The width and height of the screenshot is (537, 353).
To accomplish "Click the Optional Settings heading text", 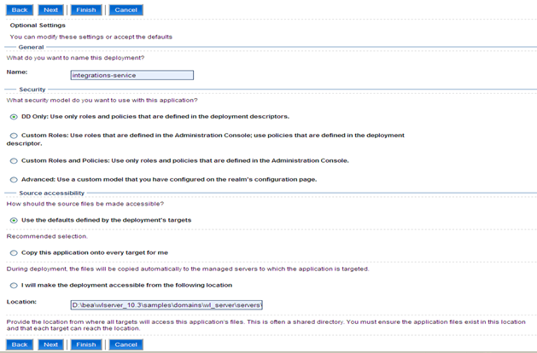I will [x=38, y=26].
